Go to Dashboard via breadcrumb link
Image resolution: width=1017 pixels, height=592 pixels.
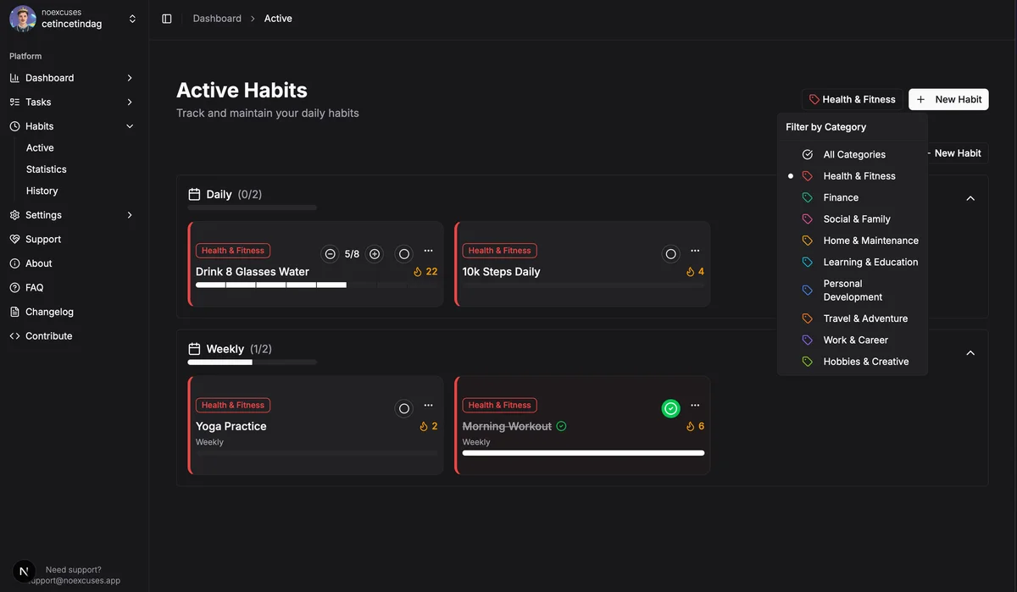click(x=217, y=19)
